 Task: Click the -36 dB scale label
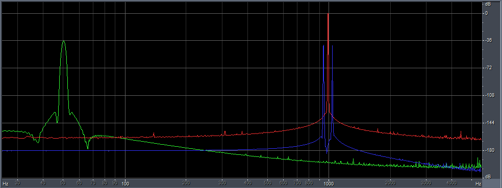pos(488,41)
